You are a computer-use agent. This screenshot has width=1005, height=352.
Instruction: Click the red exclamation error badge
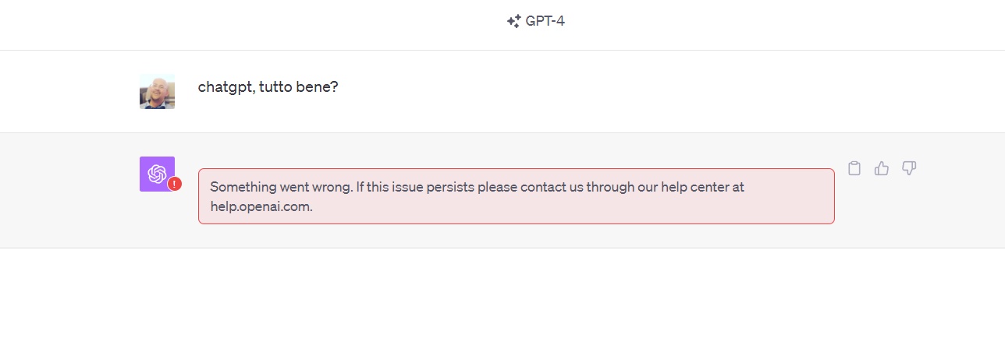(175, 185)
